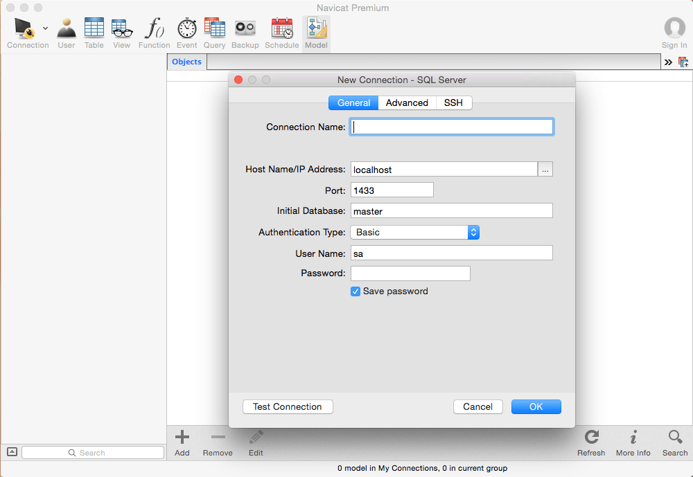This screenshot has width=693, height=477.
Task: Focus the Connection Name field
Action: coord(452,127)
